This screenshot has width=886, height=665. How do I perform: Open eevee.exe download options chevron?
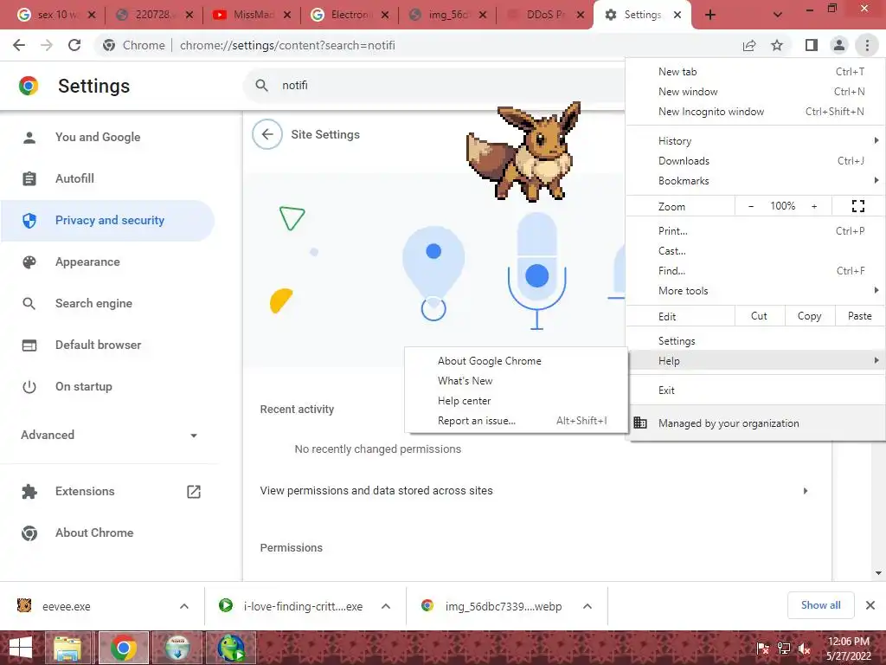(184, 606)
